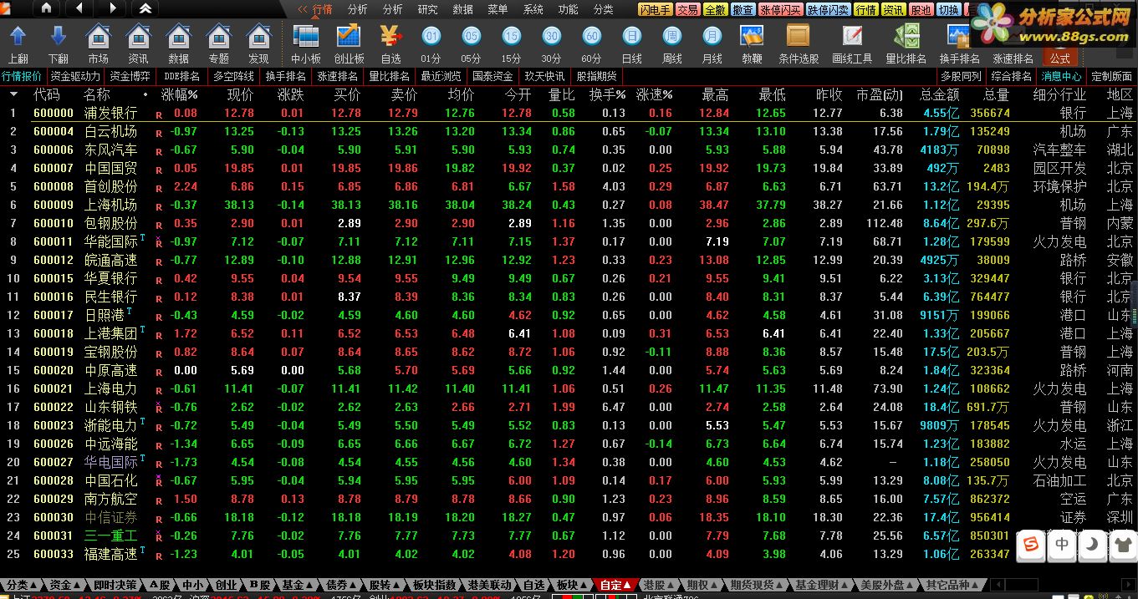Select the 创业板 board icon
Screen dimensions: 1138x599
(349, 37)
